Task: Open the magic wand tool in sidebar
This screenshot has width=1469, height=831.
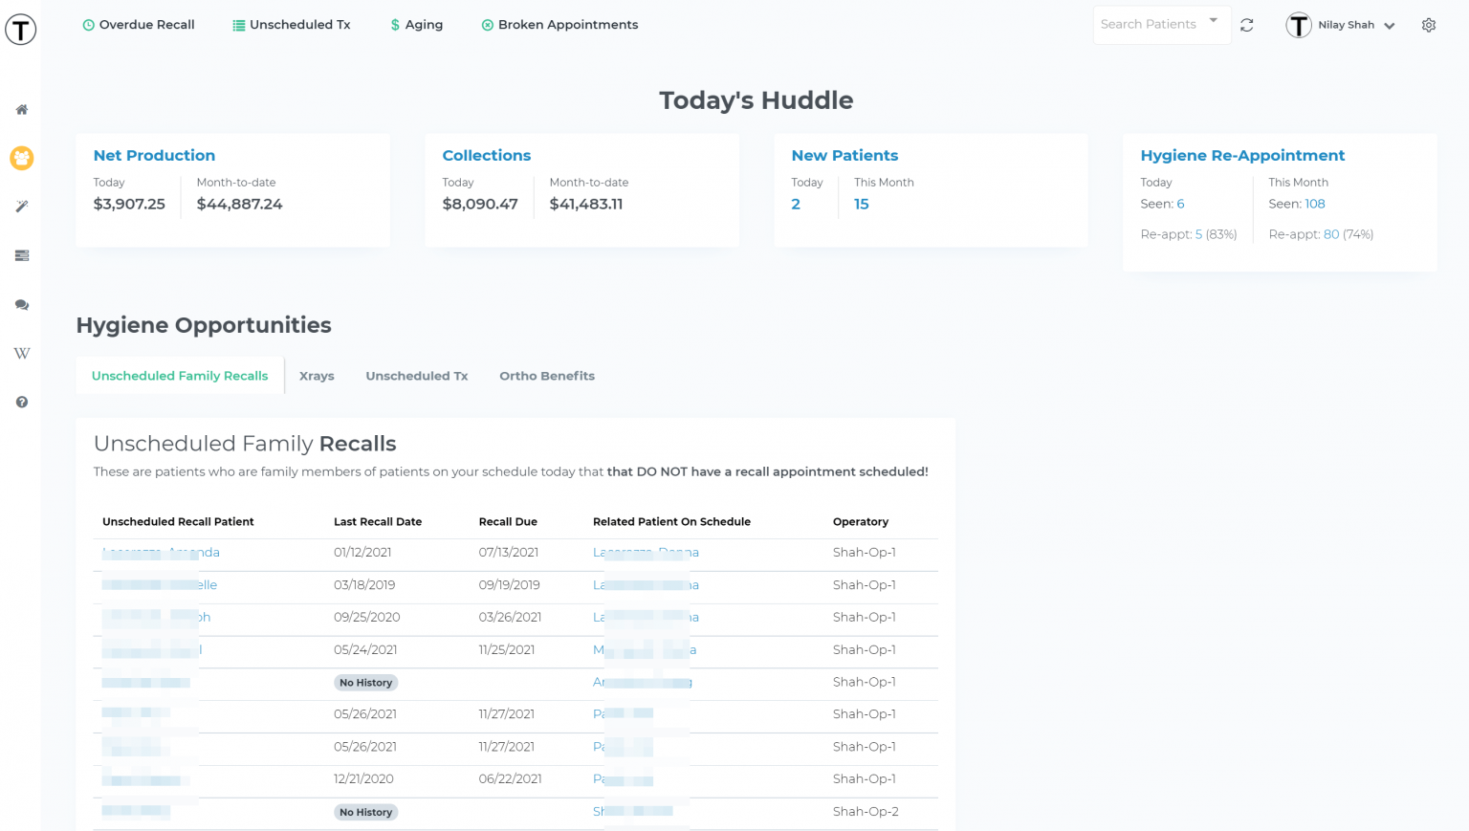Action: (x=21, y=207)
